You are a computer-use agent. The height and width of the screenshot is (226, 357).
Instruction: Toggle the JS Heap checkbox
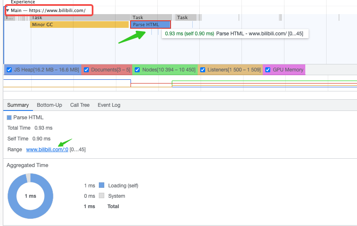click(9, 70)
